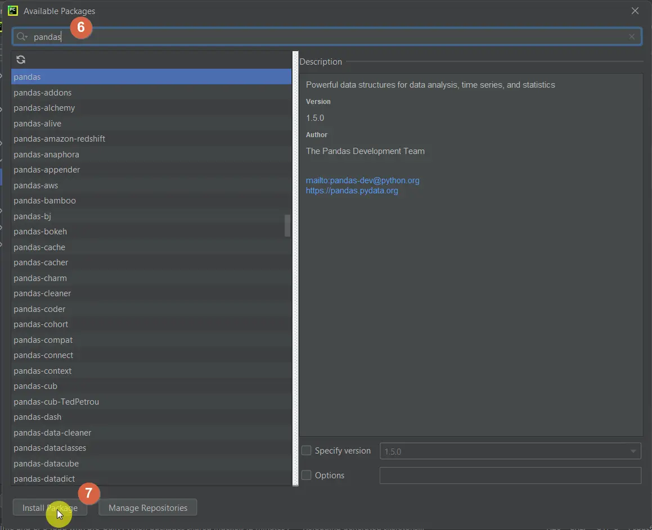Select pandas-alive in the list
Screen dimensions: 652x530
(x=151, y=123)
